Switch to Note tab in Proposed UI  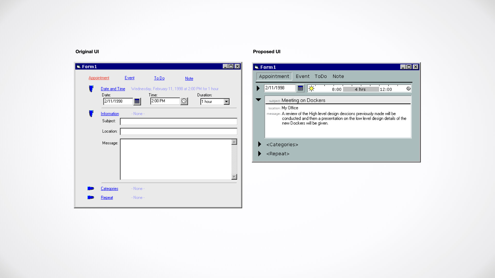338,76
